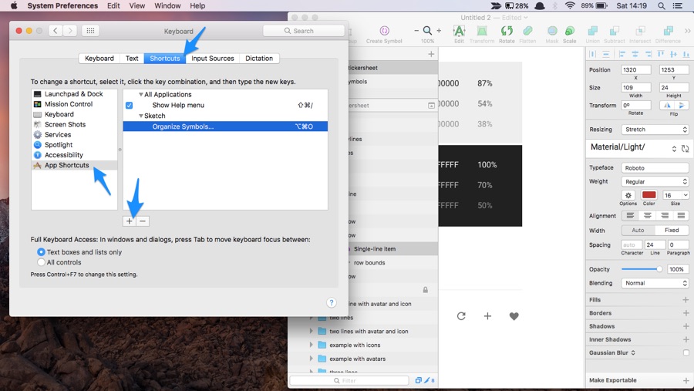694x391 pixels.
Task: Click the Intersect boolean icon in Sketch
Action: click(640, 31)
